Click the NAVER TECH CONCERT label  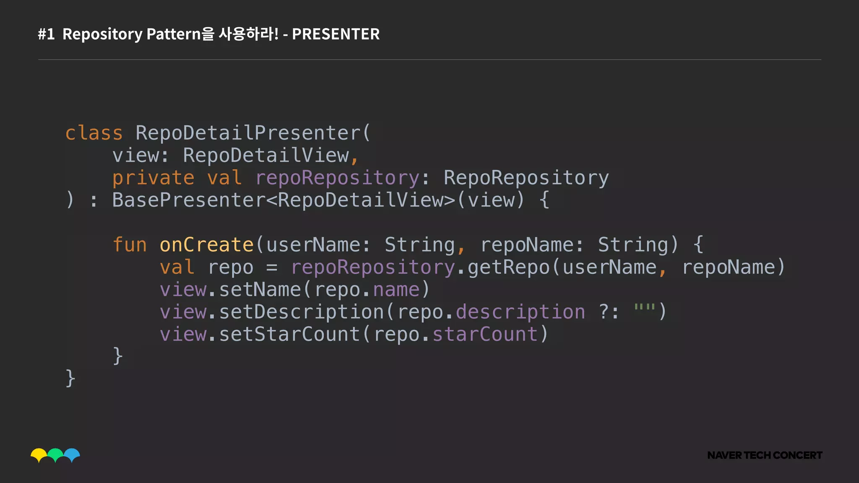(765, 455)
